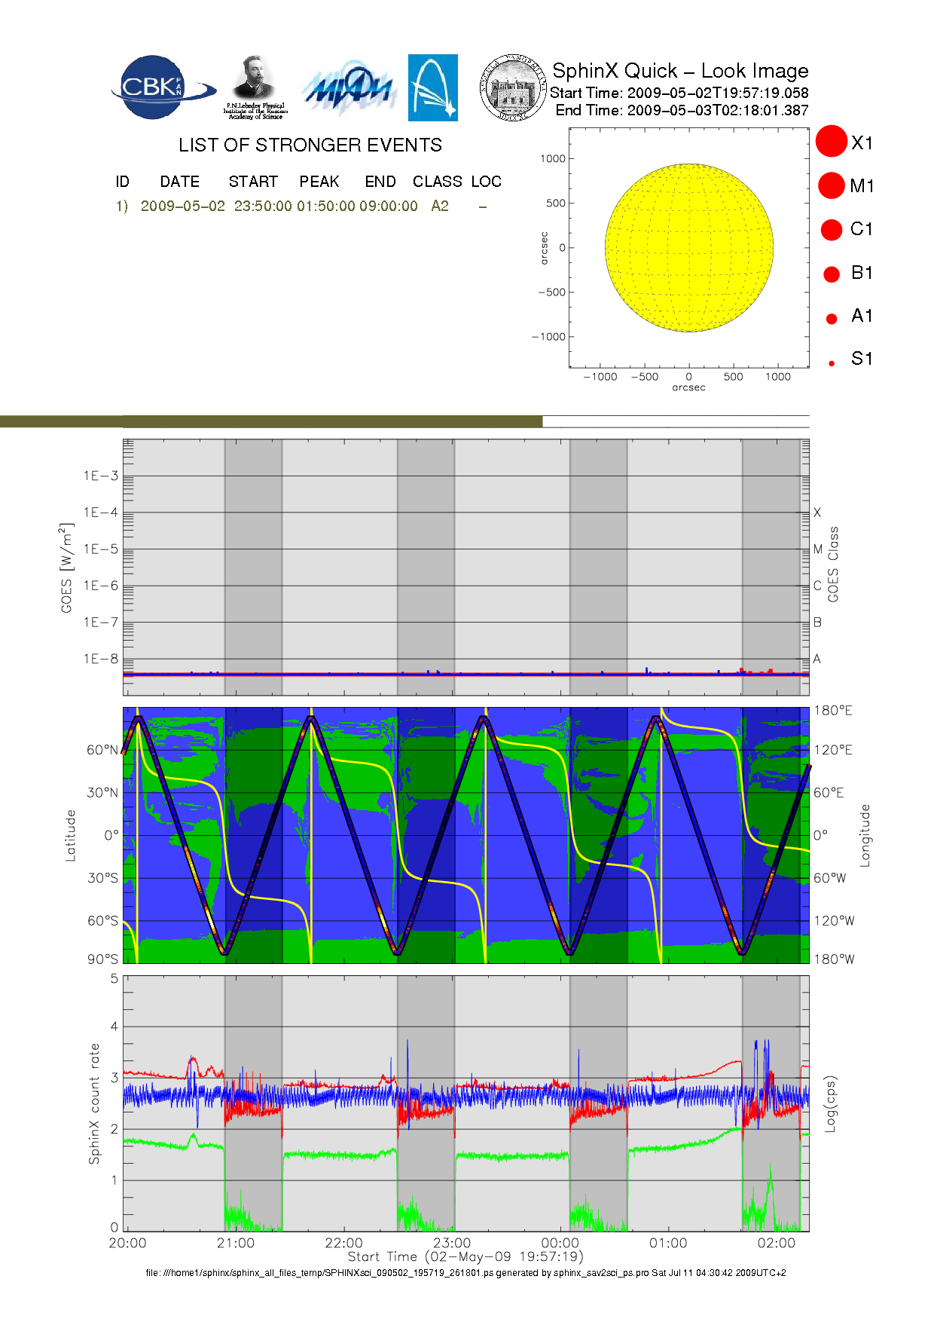
Task: Click the CBK PAN logo
Action: [162, 87]
